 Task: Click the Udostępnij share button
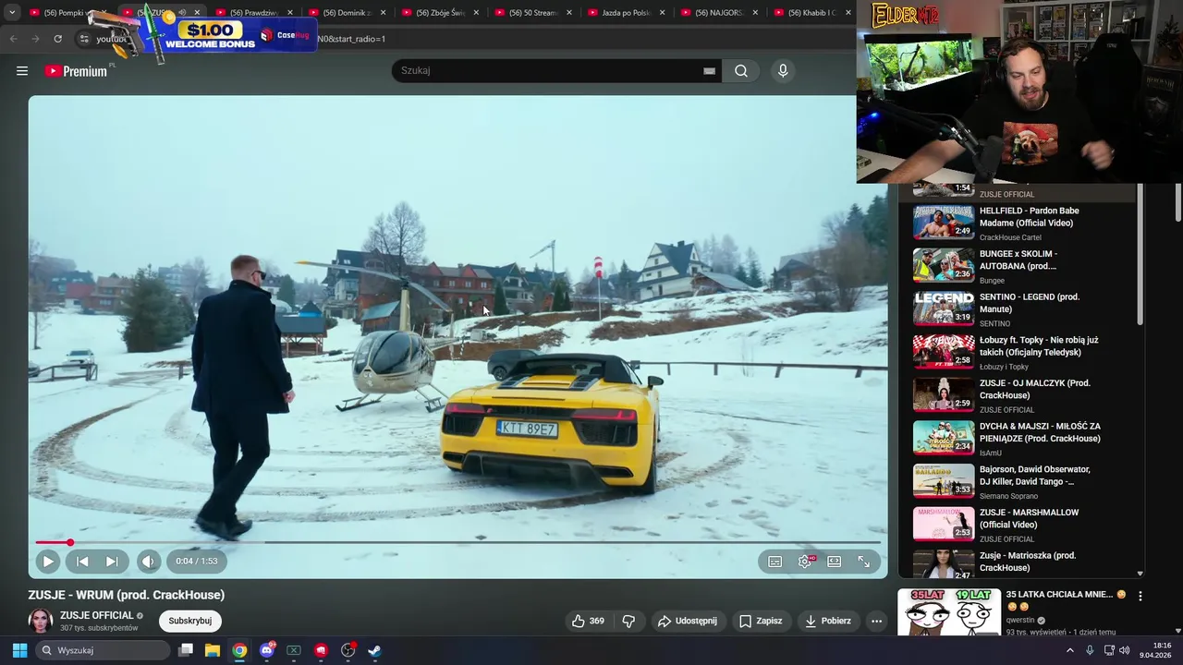(x=687, y=621)
